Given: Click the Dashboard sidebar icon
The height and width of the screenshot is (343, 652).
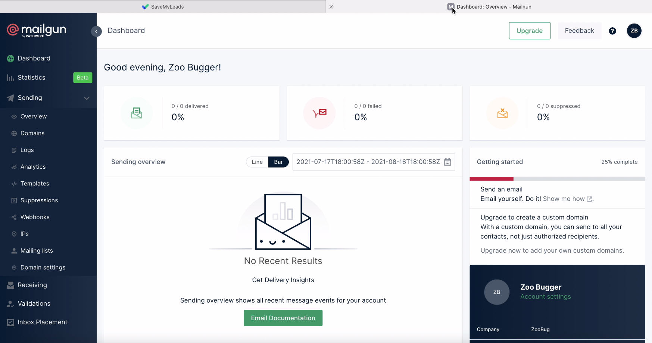Looking at the screenshot, I should click(10, 59).
